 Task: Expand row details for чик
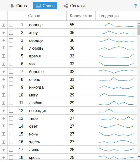pos(3,64)
